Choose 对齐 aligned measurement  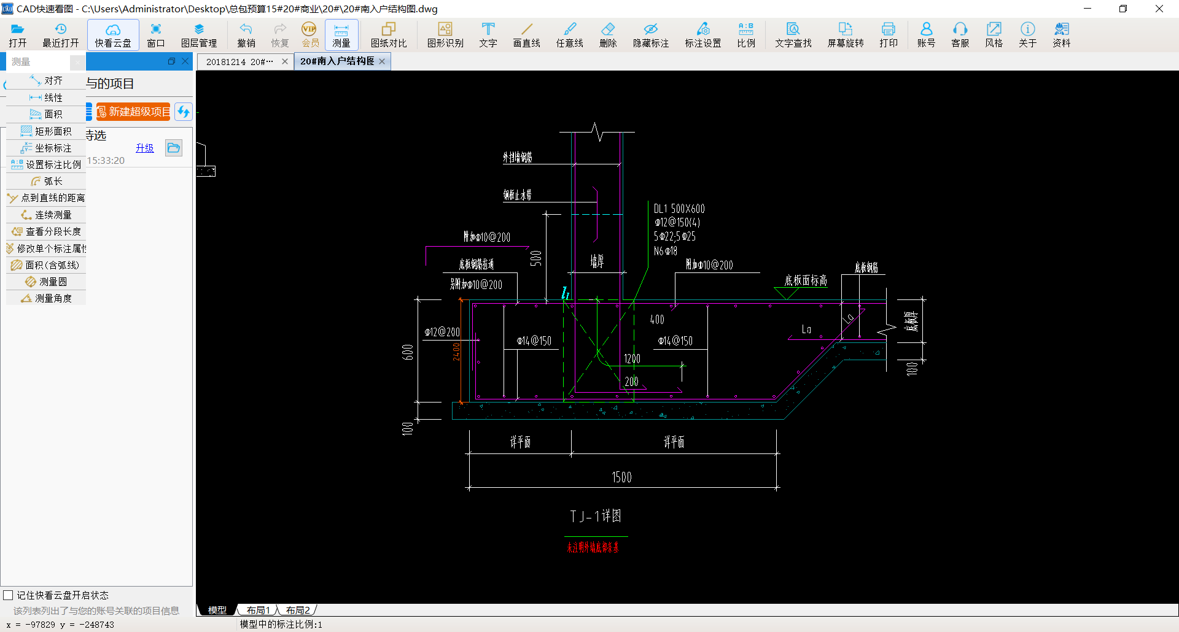46,80
